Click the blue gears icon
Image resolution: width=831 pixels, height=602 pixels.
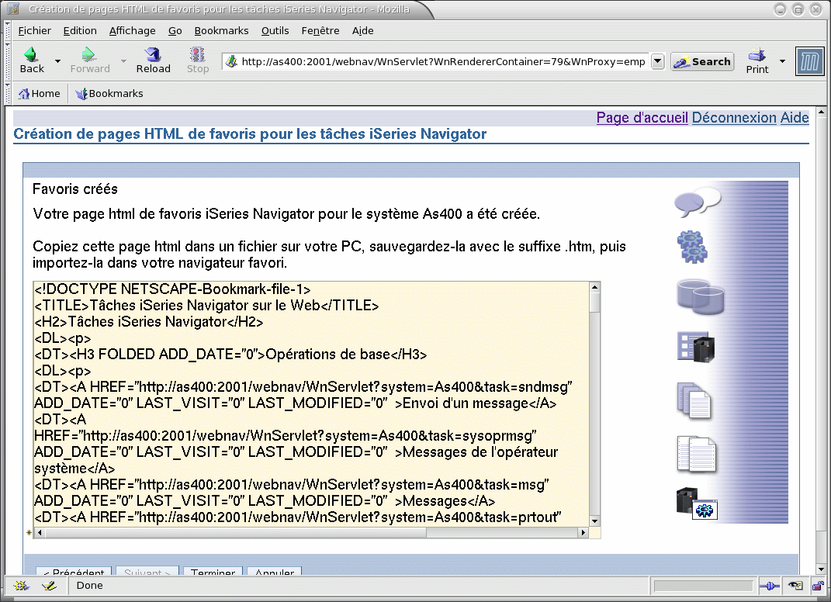pyautogui.click(x=692, y=247)
